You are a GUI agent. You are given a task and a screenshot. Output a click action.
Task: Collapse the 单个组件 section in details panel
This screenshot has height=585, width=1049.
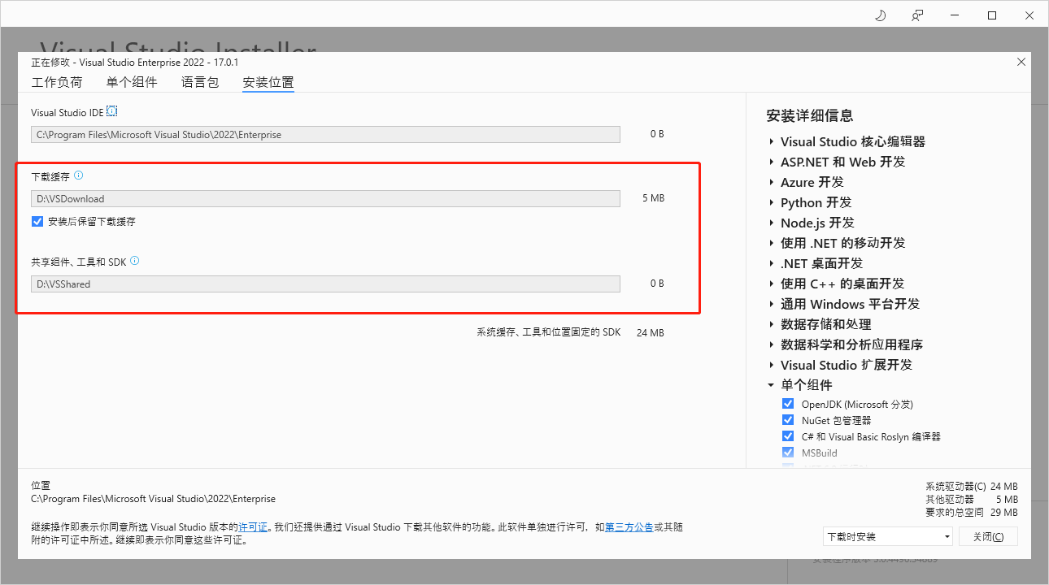click(771, 384)
